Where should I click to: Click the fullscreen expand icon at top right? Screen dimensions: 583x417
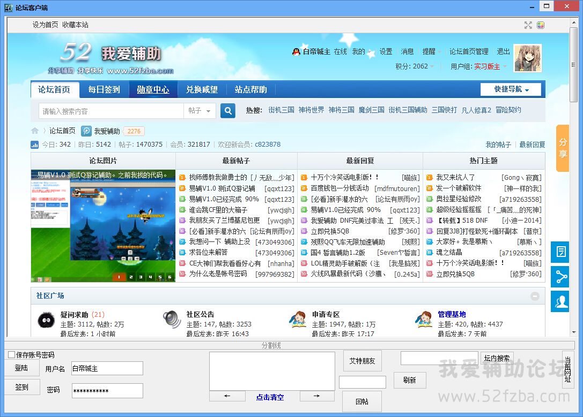click(x=528, y=25)
